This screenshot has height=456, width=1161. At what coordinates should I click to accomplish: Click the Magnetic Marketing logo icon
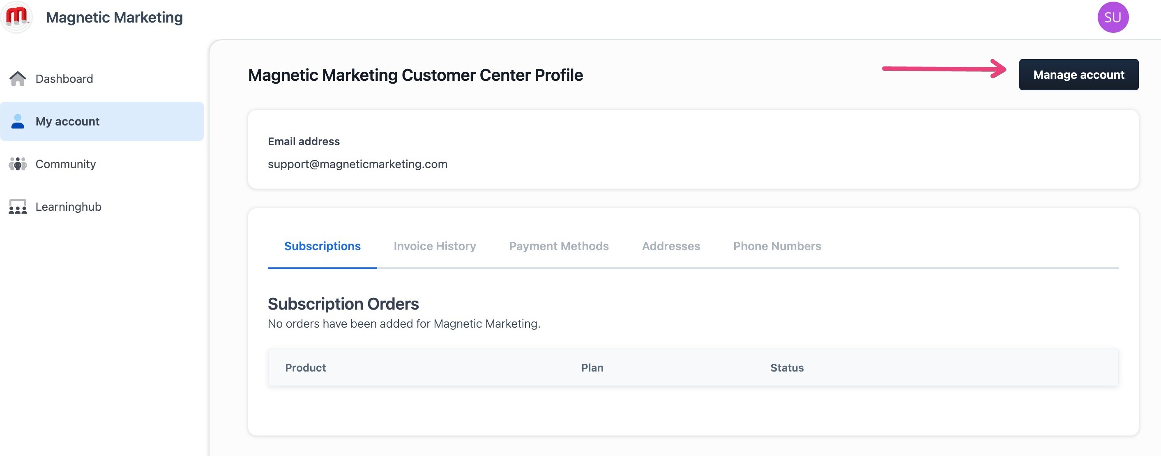click(17, 17)
